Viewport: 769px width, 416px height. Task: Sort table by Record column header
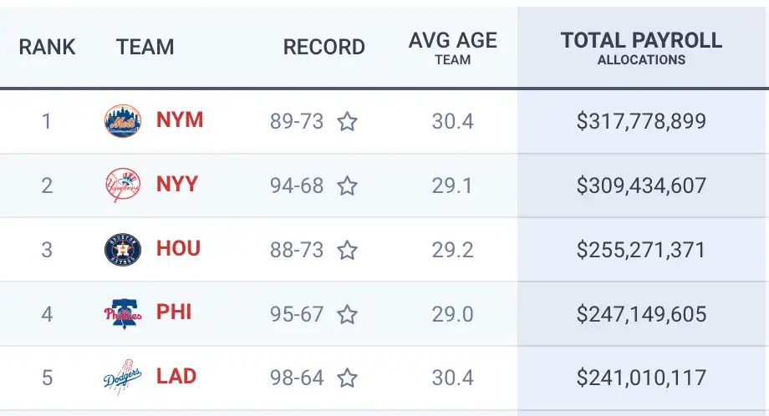pos(324,47)
